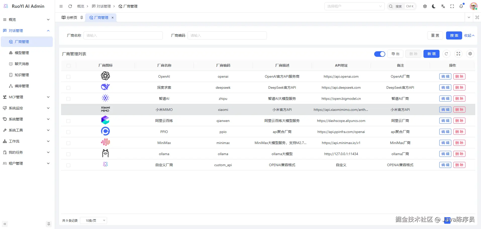The width and height of the screenshot is (481, 229).
Task: Open 模型管理 in the sidebar
Action: tap(27, 53)
